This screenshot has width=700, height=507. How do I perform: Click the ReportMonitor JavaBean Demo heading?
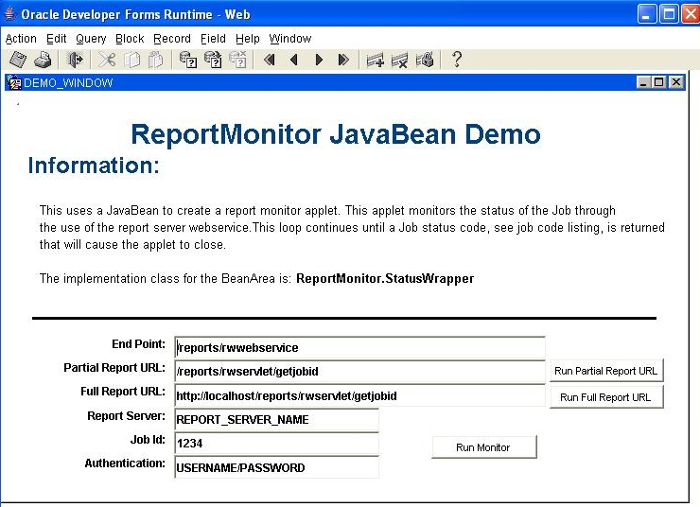click(x=336, y=134)
